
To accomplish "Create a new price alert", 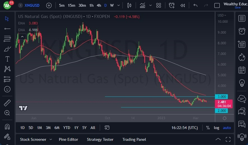I will click(171, 5).
